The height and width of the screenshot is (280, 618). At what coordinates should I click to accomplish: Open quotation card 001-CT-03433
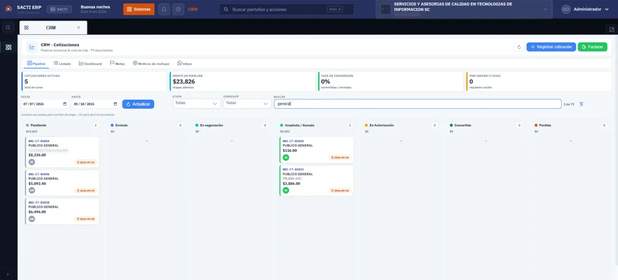tap(316, 181)
